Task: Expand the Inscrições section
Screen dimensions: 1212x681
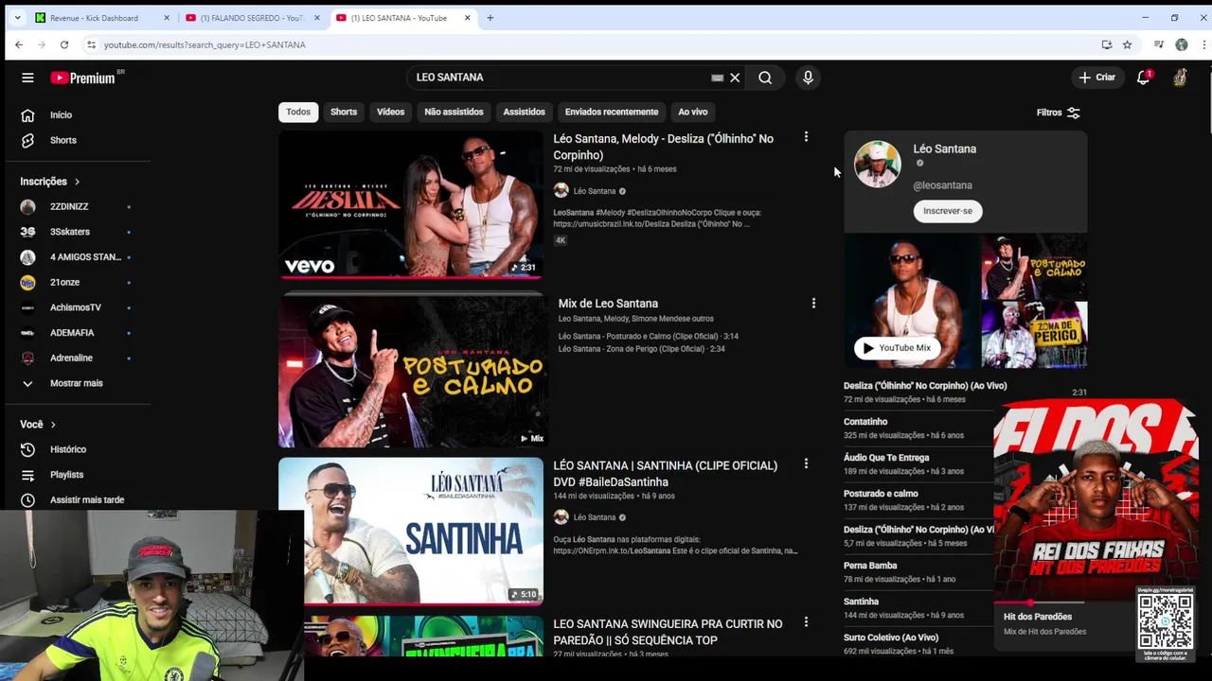Action: point(50,182)
